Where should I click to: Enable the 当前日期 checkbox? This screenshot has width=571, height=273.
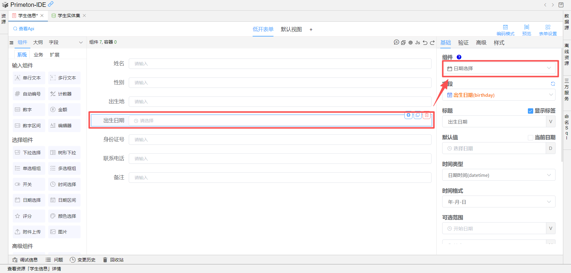pos(530,138)
